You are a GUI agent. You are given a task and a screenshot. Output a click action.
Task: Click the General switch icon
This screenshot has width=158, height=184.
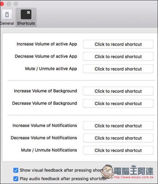point(7,14)
